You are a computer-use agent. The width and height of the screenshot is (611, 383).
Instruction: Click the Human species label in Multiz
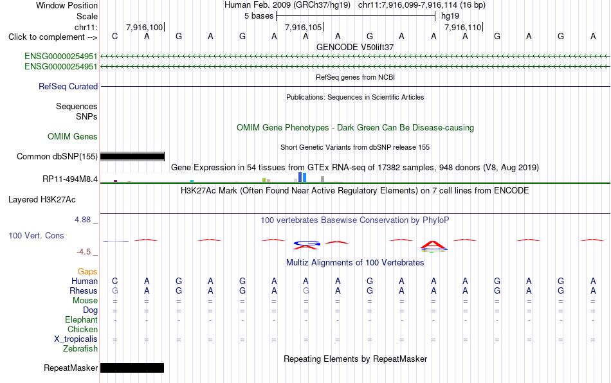(84, 281)
